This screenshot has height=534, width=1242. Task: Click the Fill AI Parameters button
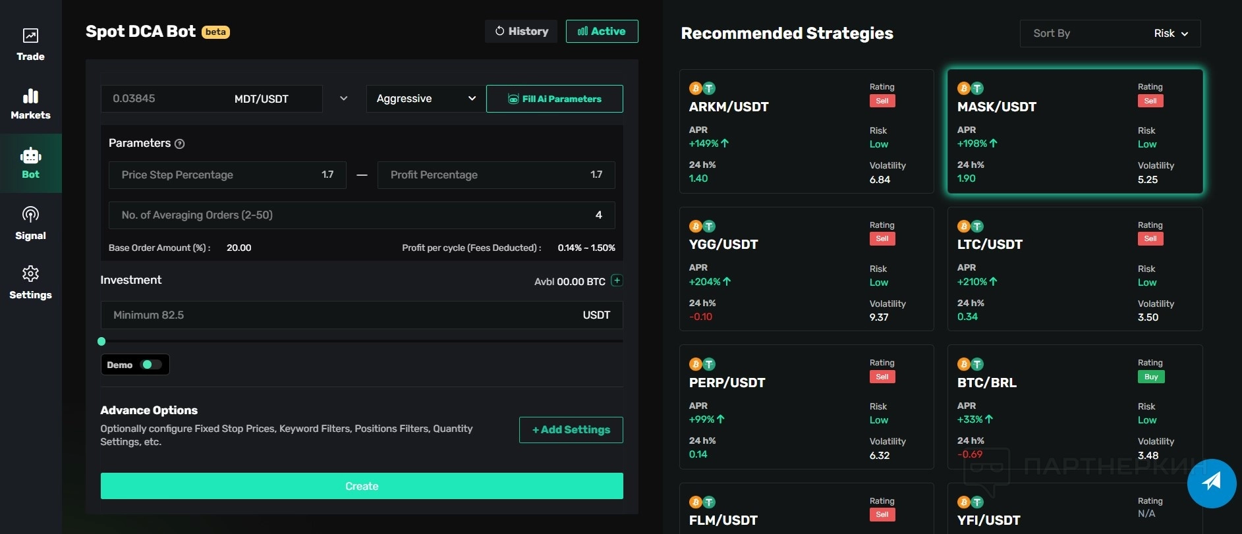click(x=554, y=99)
